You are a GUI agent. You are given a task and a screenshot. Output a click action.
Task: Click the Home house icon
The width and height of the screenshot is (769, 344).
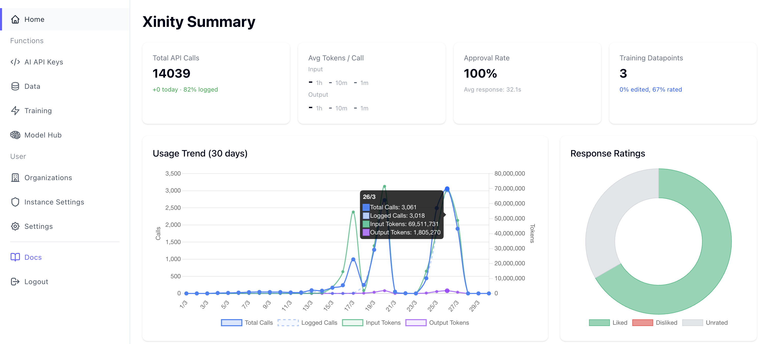[x=15, y=19]
